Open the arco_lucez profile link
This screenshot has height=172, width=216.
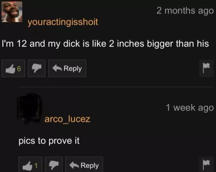(x=67, y=119)
